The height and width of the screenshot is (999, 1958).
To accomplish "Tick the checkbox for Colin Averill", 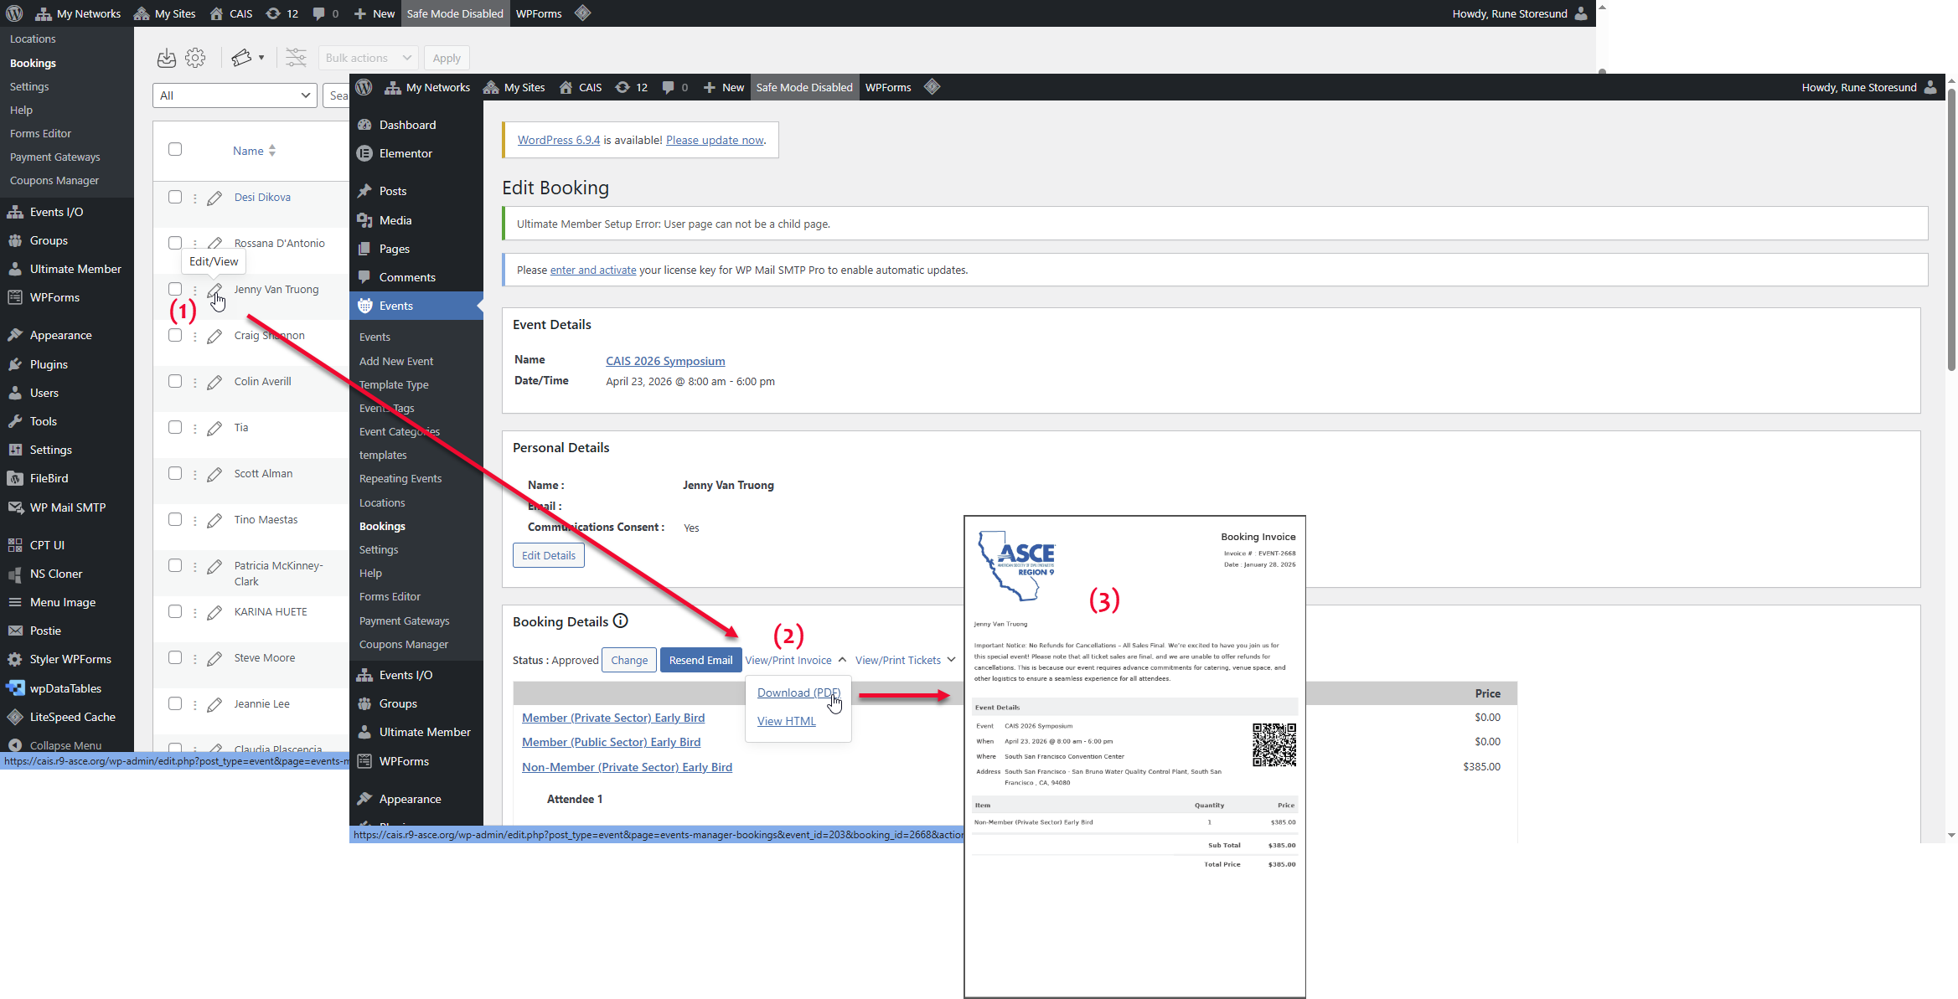I will tap(175, 381).
